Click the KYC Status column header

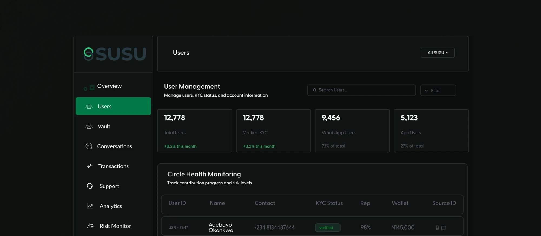pos(329,203)
